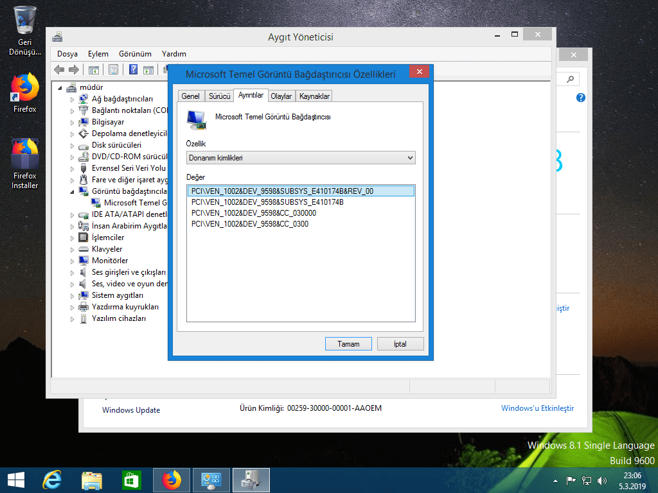The height and width of the screenshot is (493, 658).
Task: Launch Internet Explorer from the taskbar
Action: point(52,480)
